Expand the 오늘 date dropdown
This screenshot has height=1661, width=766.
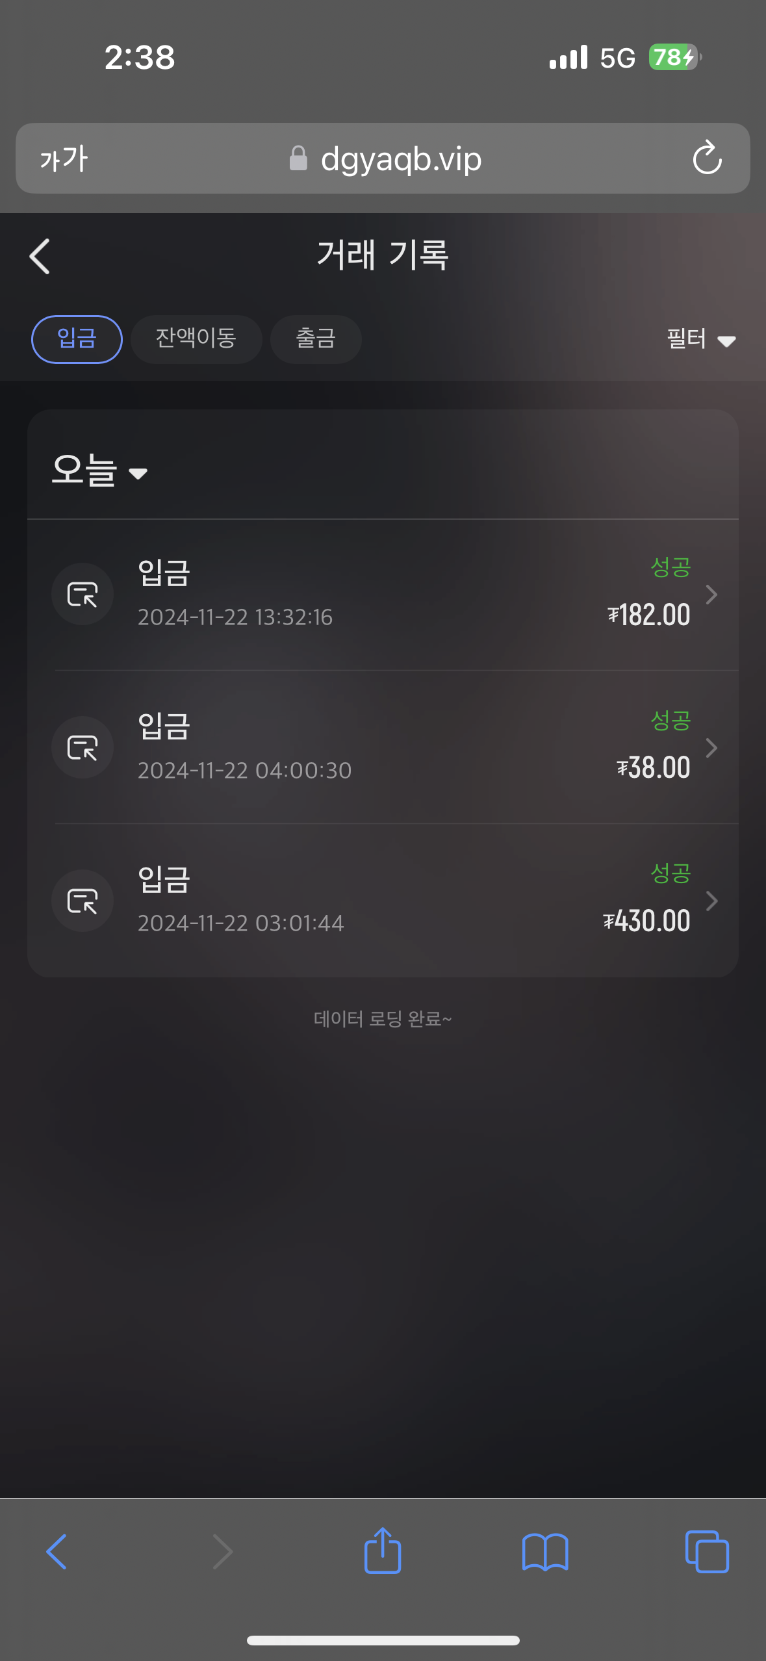coord(100,470)
